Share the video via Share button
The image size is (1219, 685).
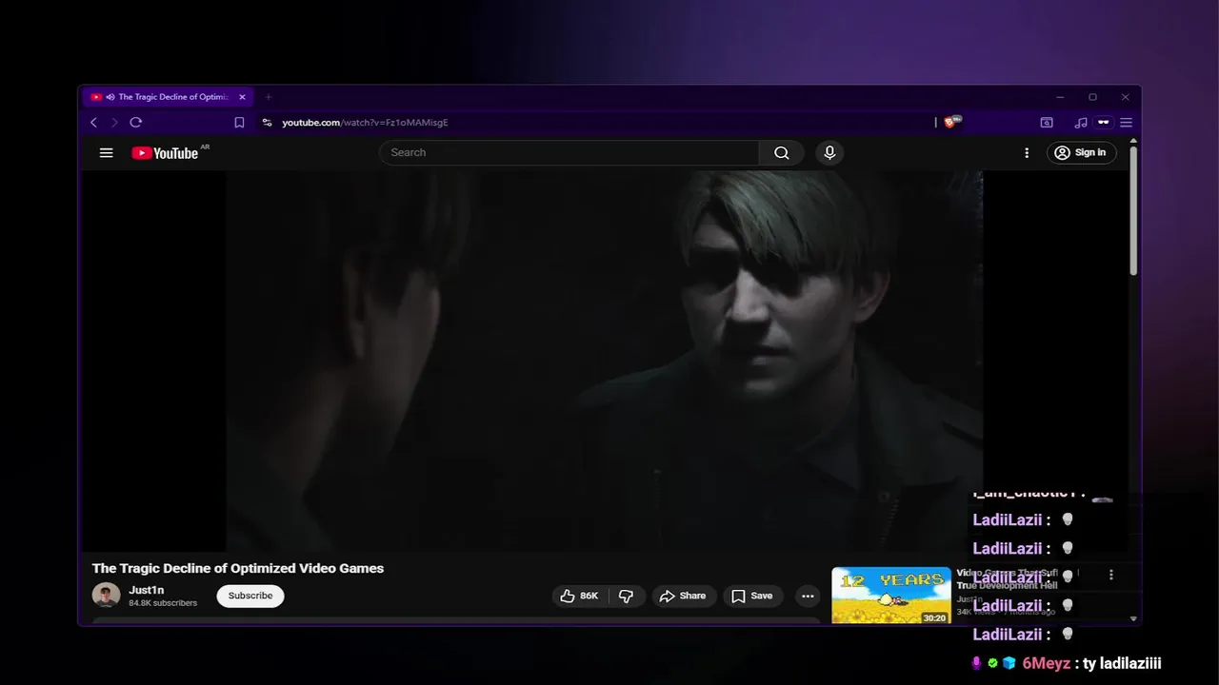tap(683, 596)
